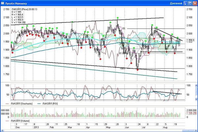Click the open price value O = 1 945

[16, 12]
